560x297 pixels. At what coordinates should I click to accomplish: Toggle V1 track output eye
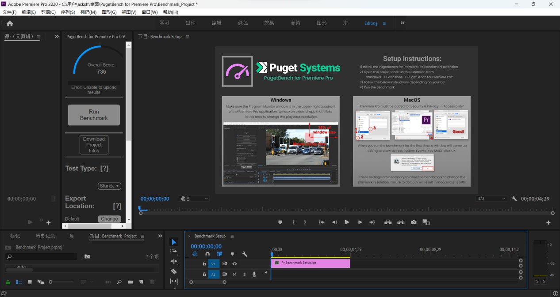tap(234, 264)
